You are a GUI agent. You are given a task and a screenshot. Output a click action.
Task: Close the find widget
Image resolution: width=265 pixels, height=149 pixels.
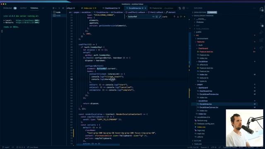click(184, 17)
